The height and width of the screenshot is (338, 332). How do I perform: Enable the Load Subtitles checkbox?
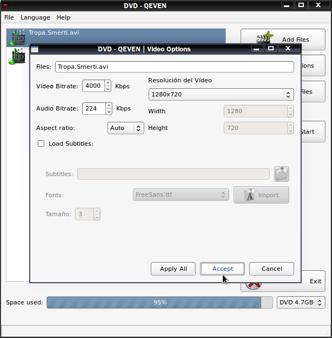click(41, 144)
